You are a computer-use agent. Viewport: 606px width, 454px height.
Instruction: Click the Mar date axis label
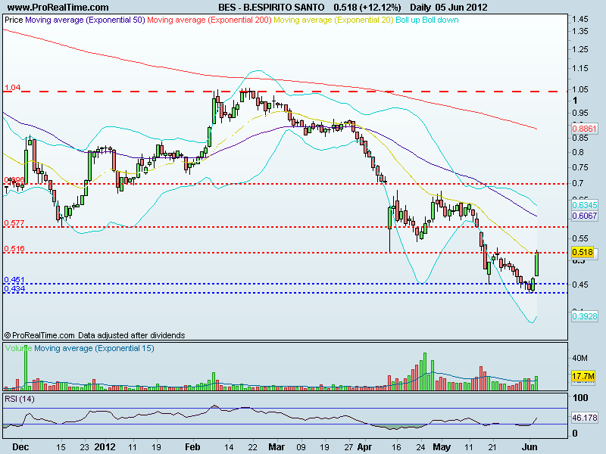pyautogui.click(x=276, y=447)
